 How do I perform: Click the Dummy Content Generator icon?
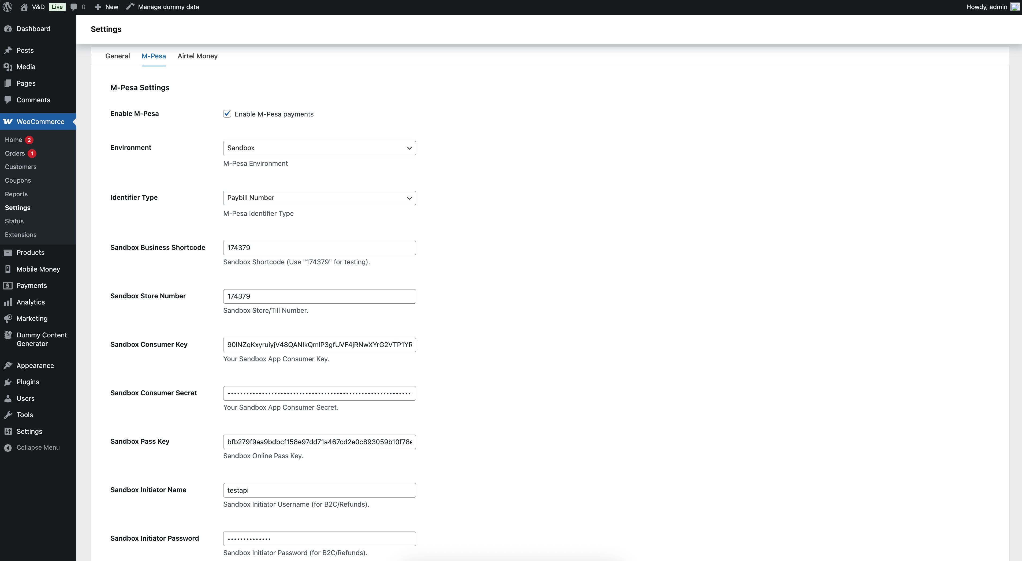pyautogui.click(x=8, y=336)
